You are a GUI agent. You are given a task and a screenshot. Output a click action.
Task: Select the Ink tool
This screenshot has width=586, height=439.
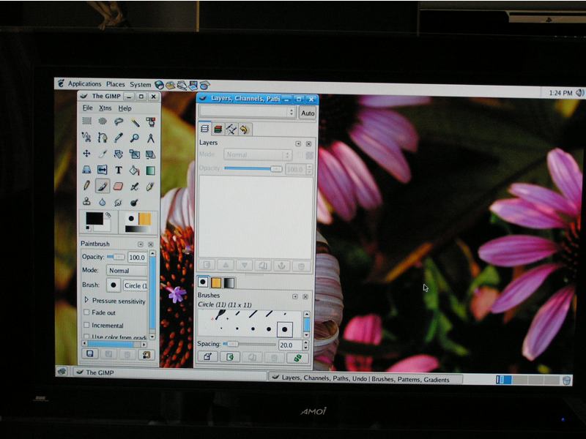151,187
